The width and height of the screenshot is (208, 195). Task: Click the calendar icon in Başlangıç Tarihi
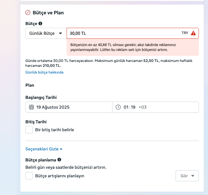[31, 107]
